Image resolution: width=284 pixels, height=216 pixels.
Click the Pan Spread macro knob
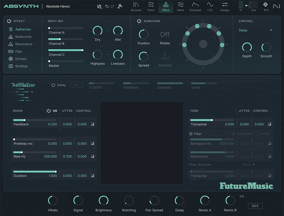154,200
